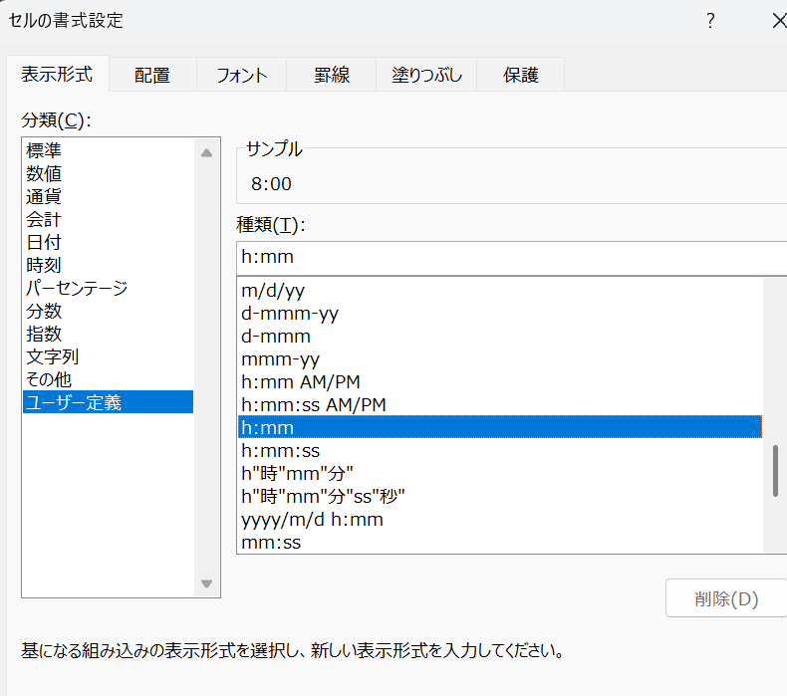787x696 pixels.
Task: Select the 塗りつぶし tab
Action: pyautogui.click(x=426, y=75)
